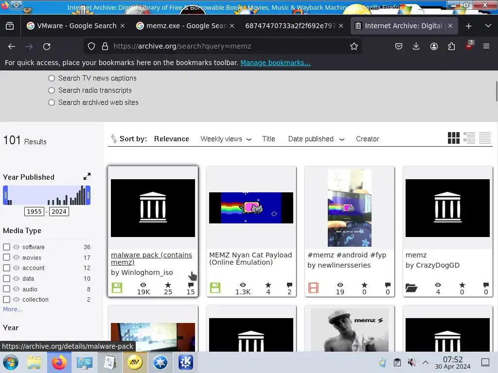Image resolution: width=498 pixels, height=373 pixels.
Task: Open Manage bookmarks link
Action: click(x=275, y=63)
